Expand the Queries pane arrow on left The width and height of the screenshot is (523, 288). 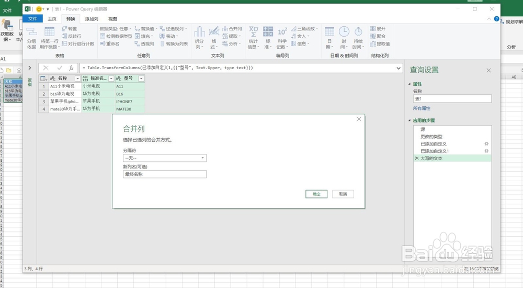(30, 68)
